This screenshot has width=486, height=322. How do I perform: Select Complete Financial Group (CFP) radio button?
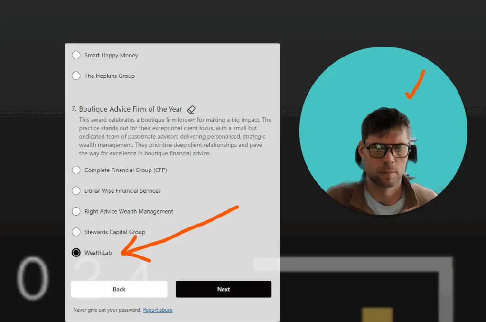click(76, 170)
